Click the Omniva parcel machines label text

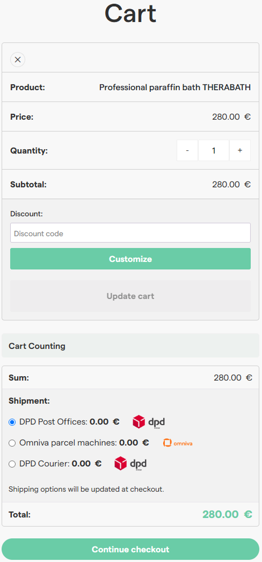(x=68, y=443)
